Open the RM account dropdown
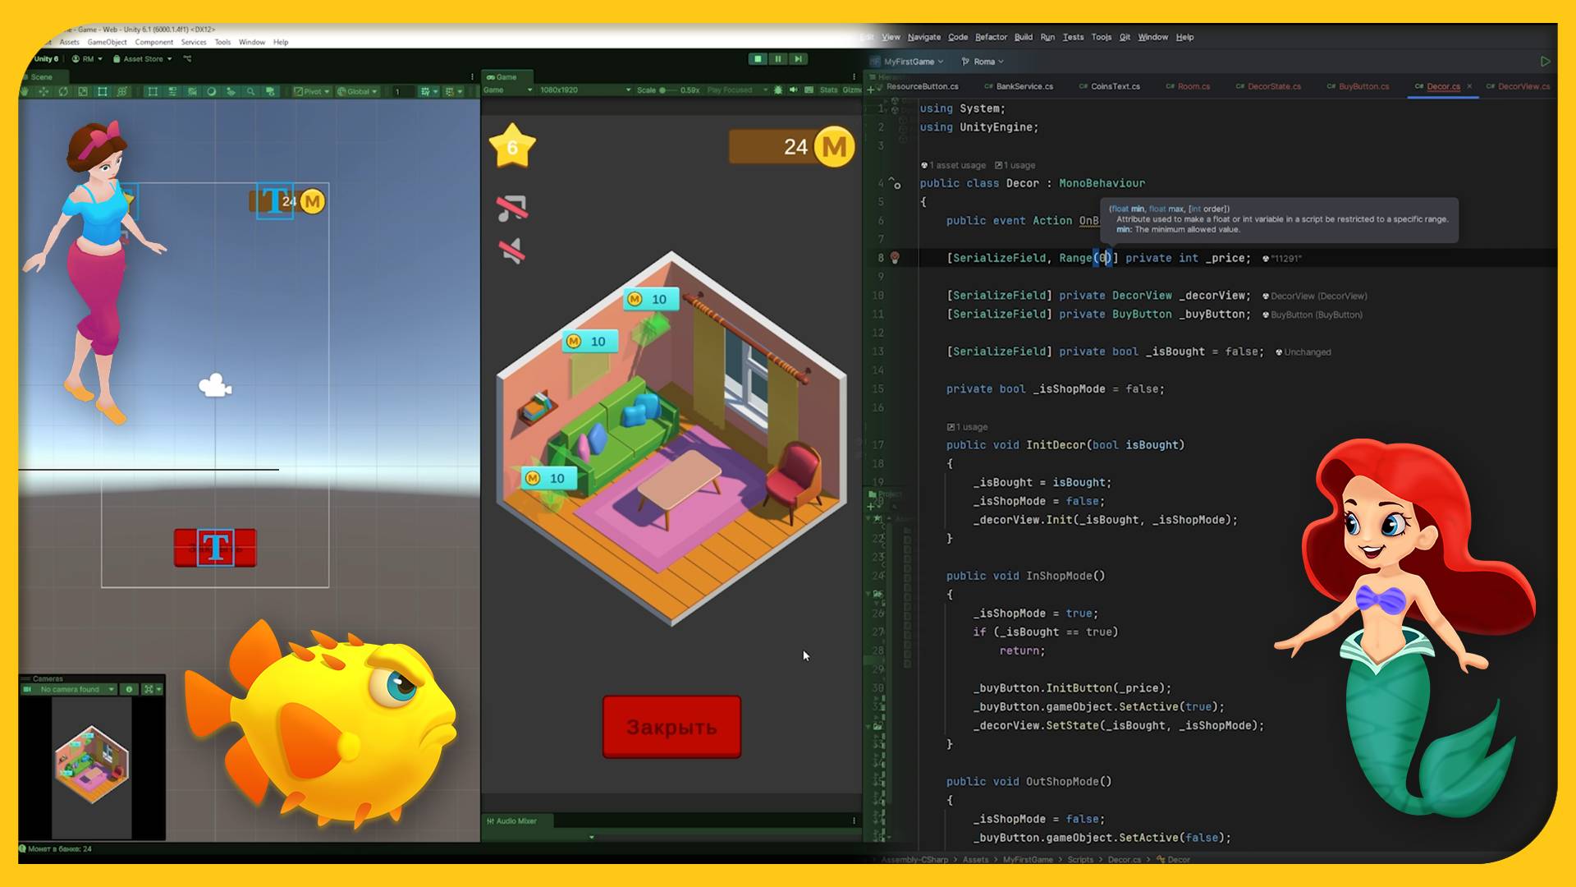1576x887 pixels. point(87,59)
